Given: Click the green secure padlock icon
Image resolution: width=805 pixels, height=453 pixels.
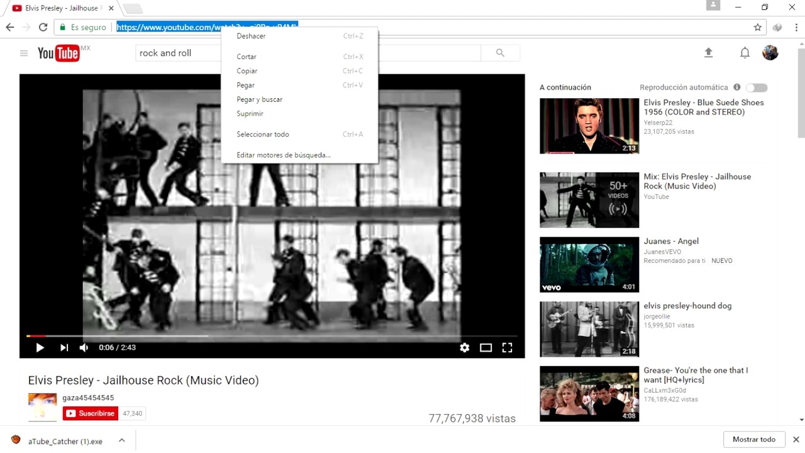Looking at the screenshot, I should coord(62,28).
